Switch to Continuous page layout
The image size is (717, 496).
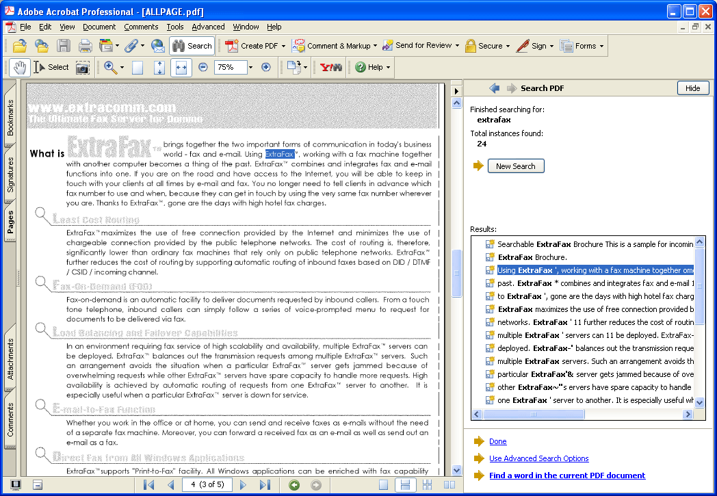pyautogui.click(x=405, y=485)
